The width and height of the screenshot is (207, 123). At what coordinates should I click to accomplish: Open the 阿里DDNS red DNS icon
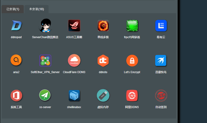132,95
